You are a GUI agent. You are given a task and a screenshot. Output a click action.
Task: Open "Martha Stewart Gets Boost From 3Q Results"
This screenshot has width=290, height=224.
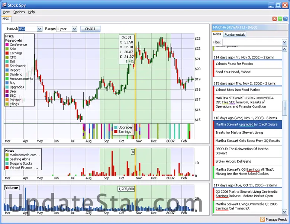(247, 141)
